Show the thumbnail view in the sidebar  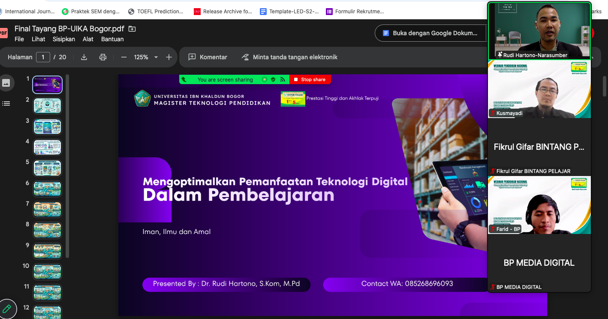[x=6, y=83]
